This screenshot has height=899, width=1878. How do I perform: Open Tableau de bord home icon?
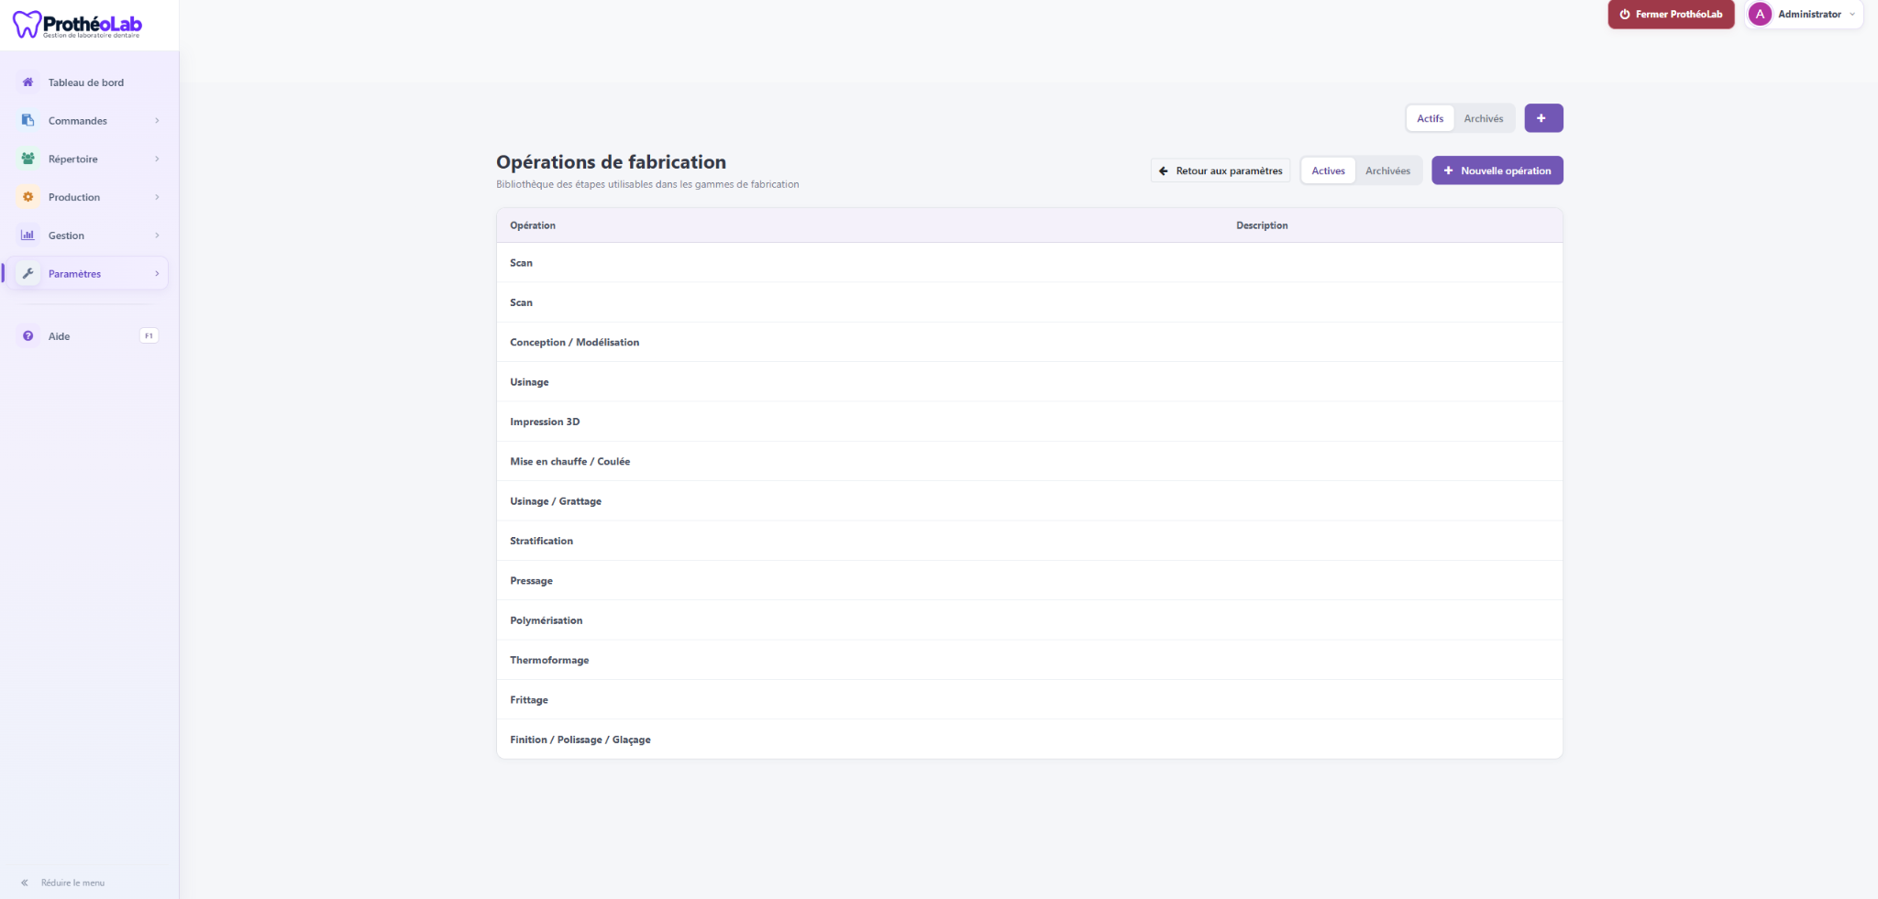point(28,82)
